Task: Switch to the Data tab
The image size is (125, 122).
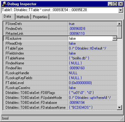Action: 7,16
